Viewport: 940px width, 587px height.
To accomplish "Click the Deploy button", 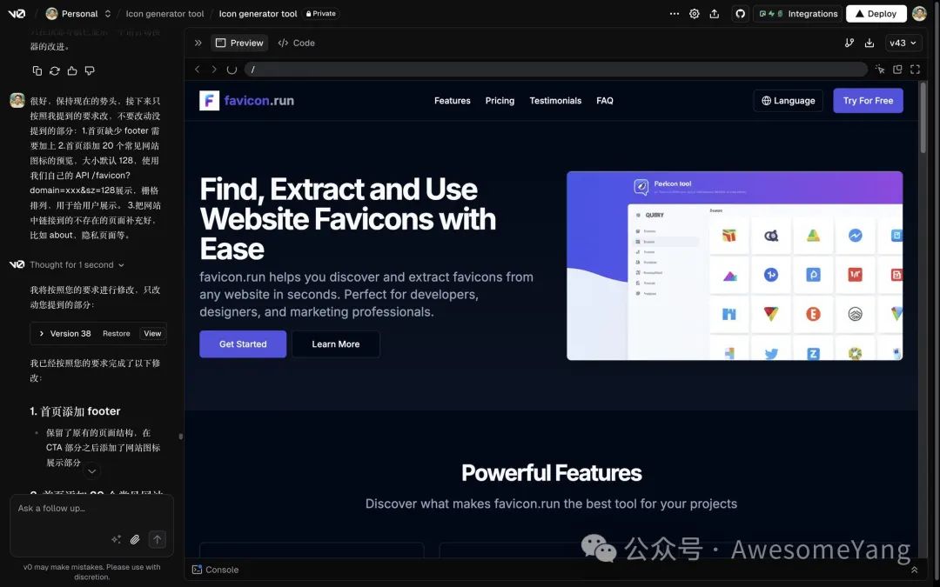I will tap(876, 13).
